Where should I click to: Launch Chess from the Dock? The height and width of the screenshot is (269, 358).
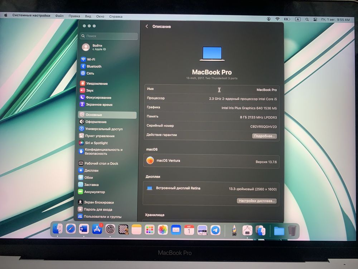point(123,230)
